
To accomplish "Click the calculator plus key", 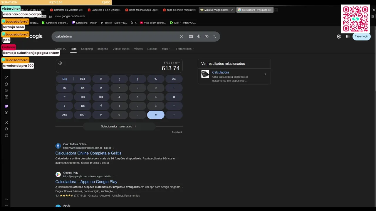I will [174, 115].
